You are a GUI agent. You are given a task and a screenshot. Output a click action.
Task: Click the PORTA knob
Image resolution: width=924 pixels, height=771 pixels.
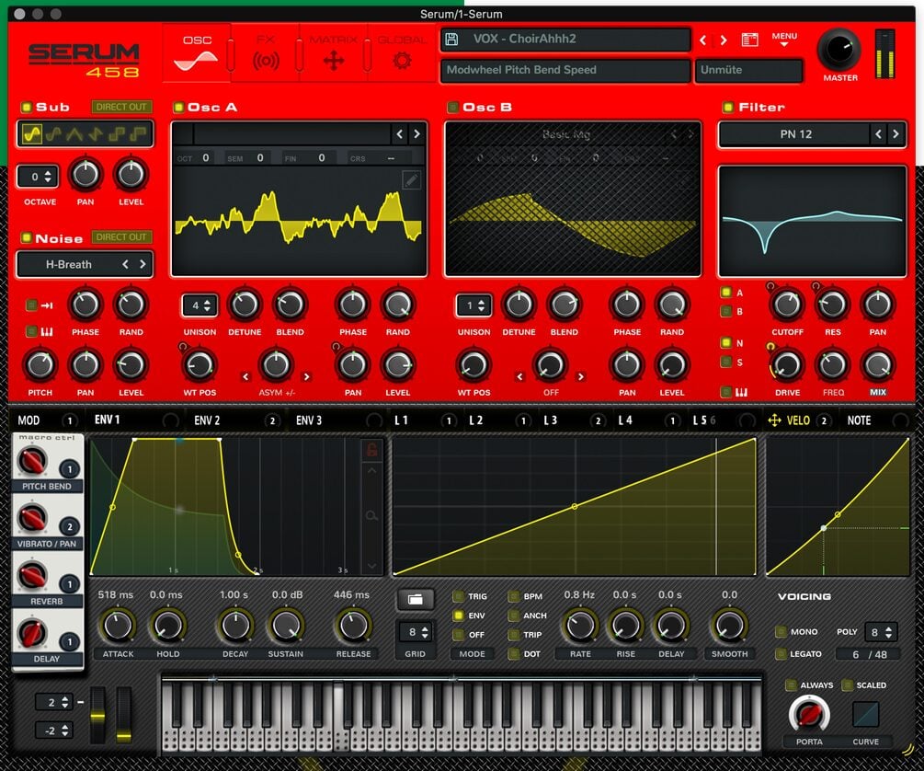(x=809, y=714)
